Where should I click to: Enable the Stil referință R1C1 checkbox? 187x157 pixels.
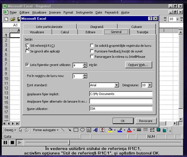point(27,46)
